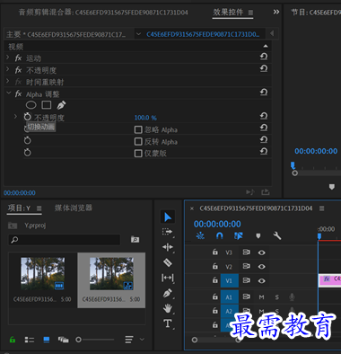The image size is (341, 354).
Task: Hide track V3 with eye icon
Action: 261,252
